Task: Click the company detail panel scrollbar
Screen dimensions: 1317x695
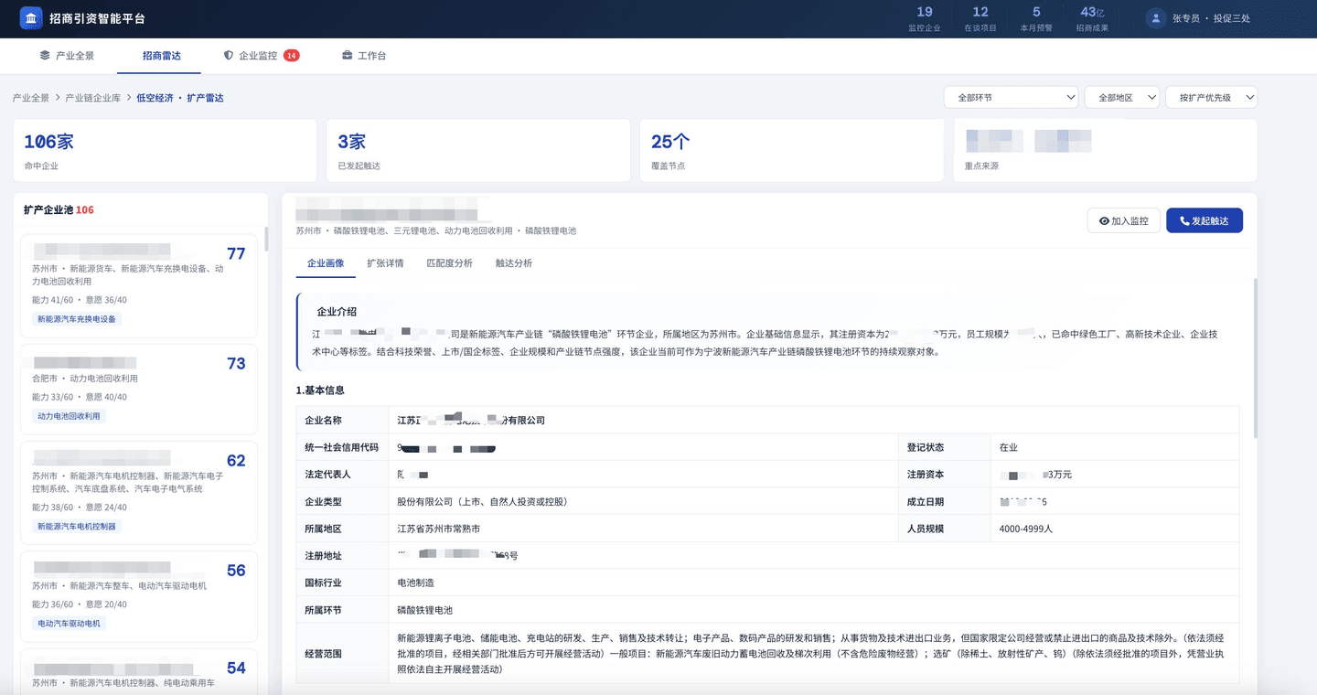Action: 1255,357
